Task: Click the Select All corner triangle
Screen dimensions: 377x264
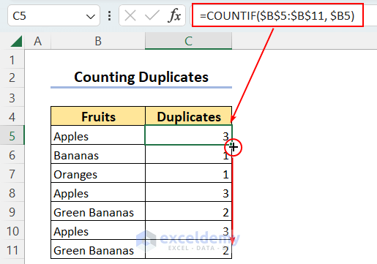Action: (16, 41)
